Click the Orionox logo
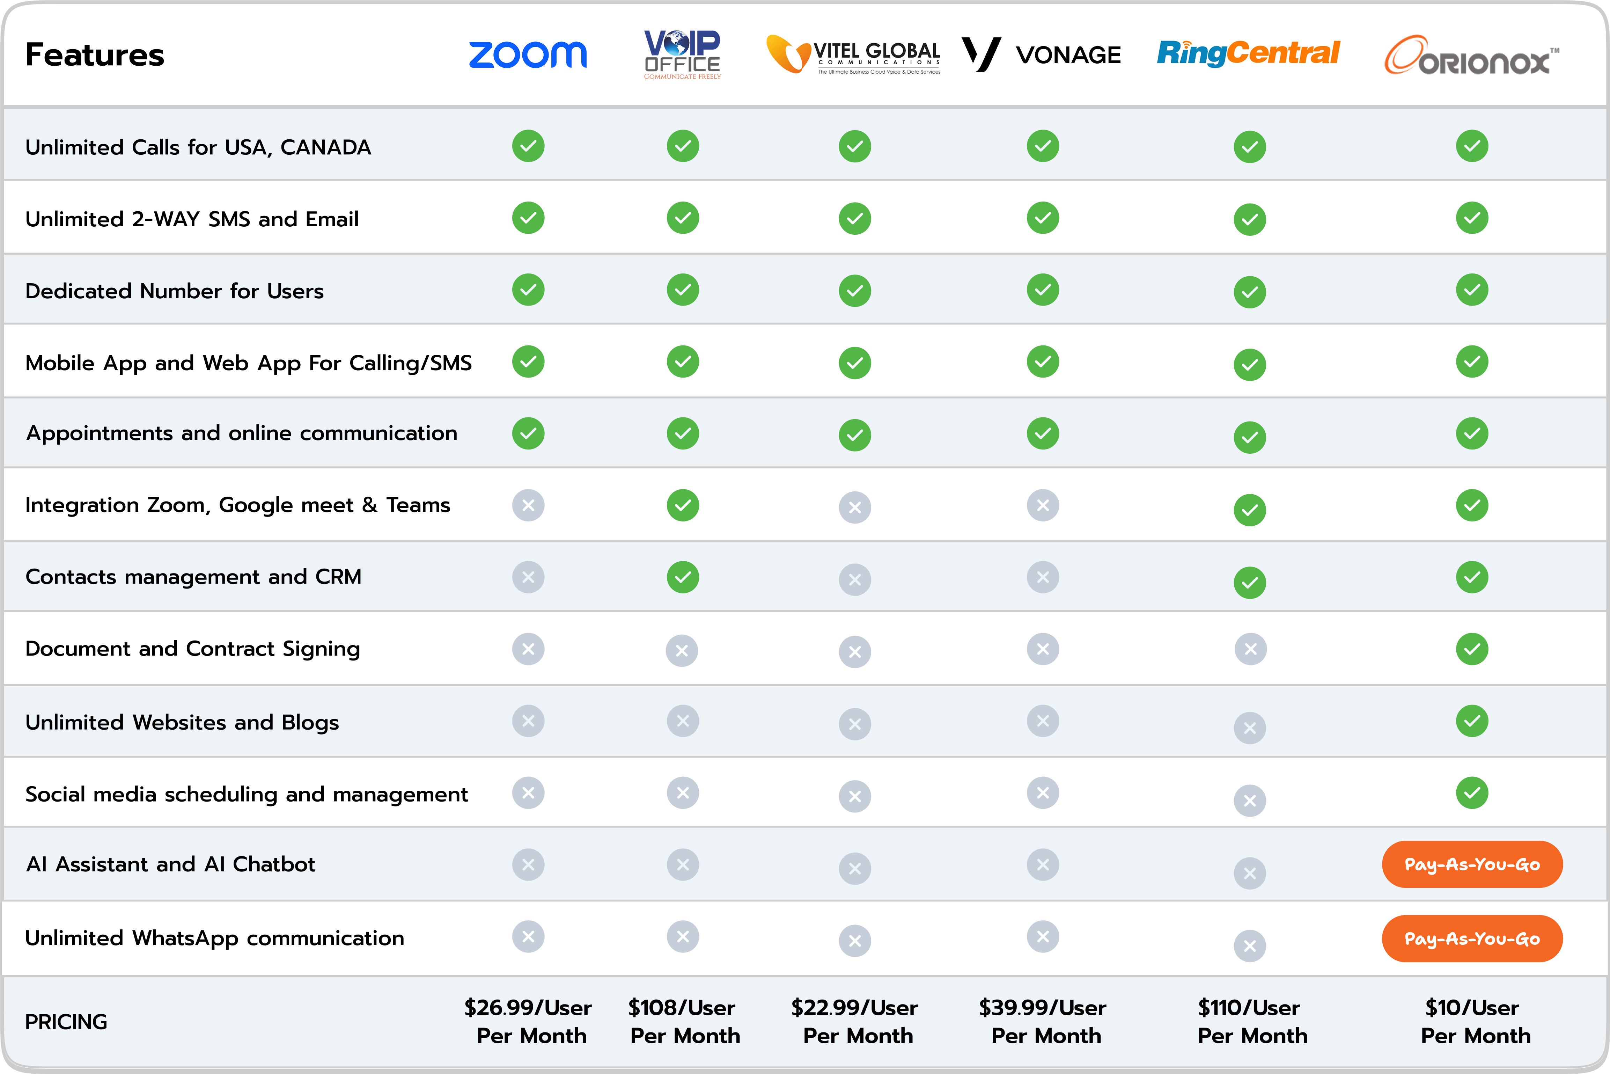Image resolution: width=1610 pixels, height=1074 pixels. pos(1472,55)
